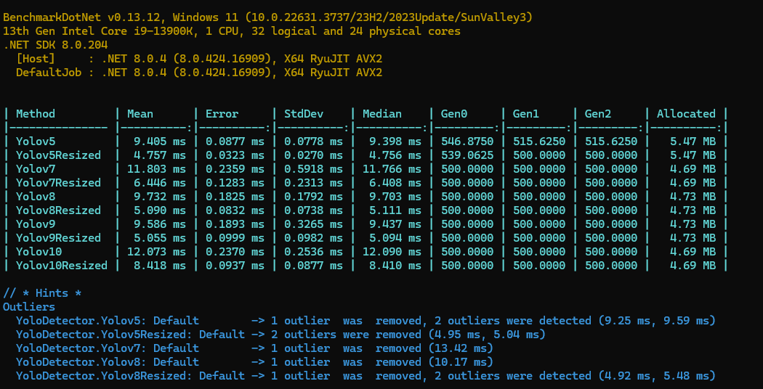Click the Mean column header
763x389 pixels.
[x=140, y=114]
